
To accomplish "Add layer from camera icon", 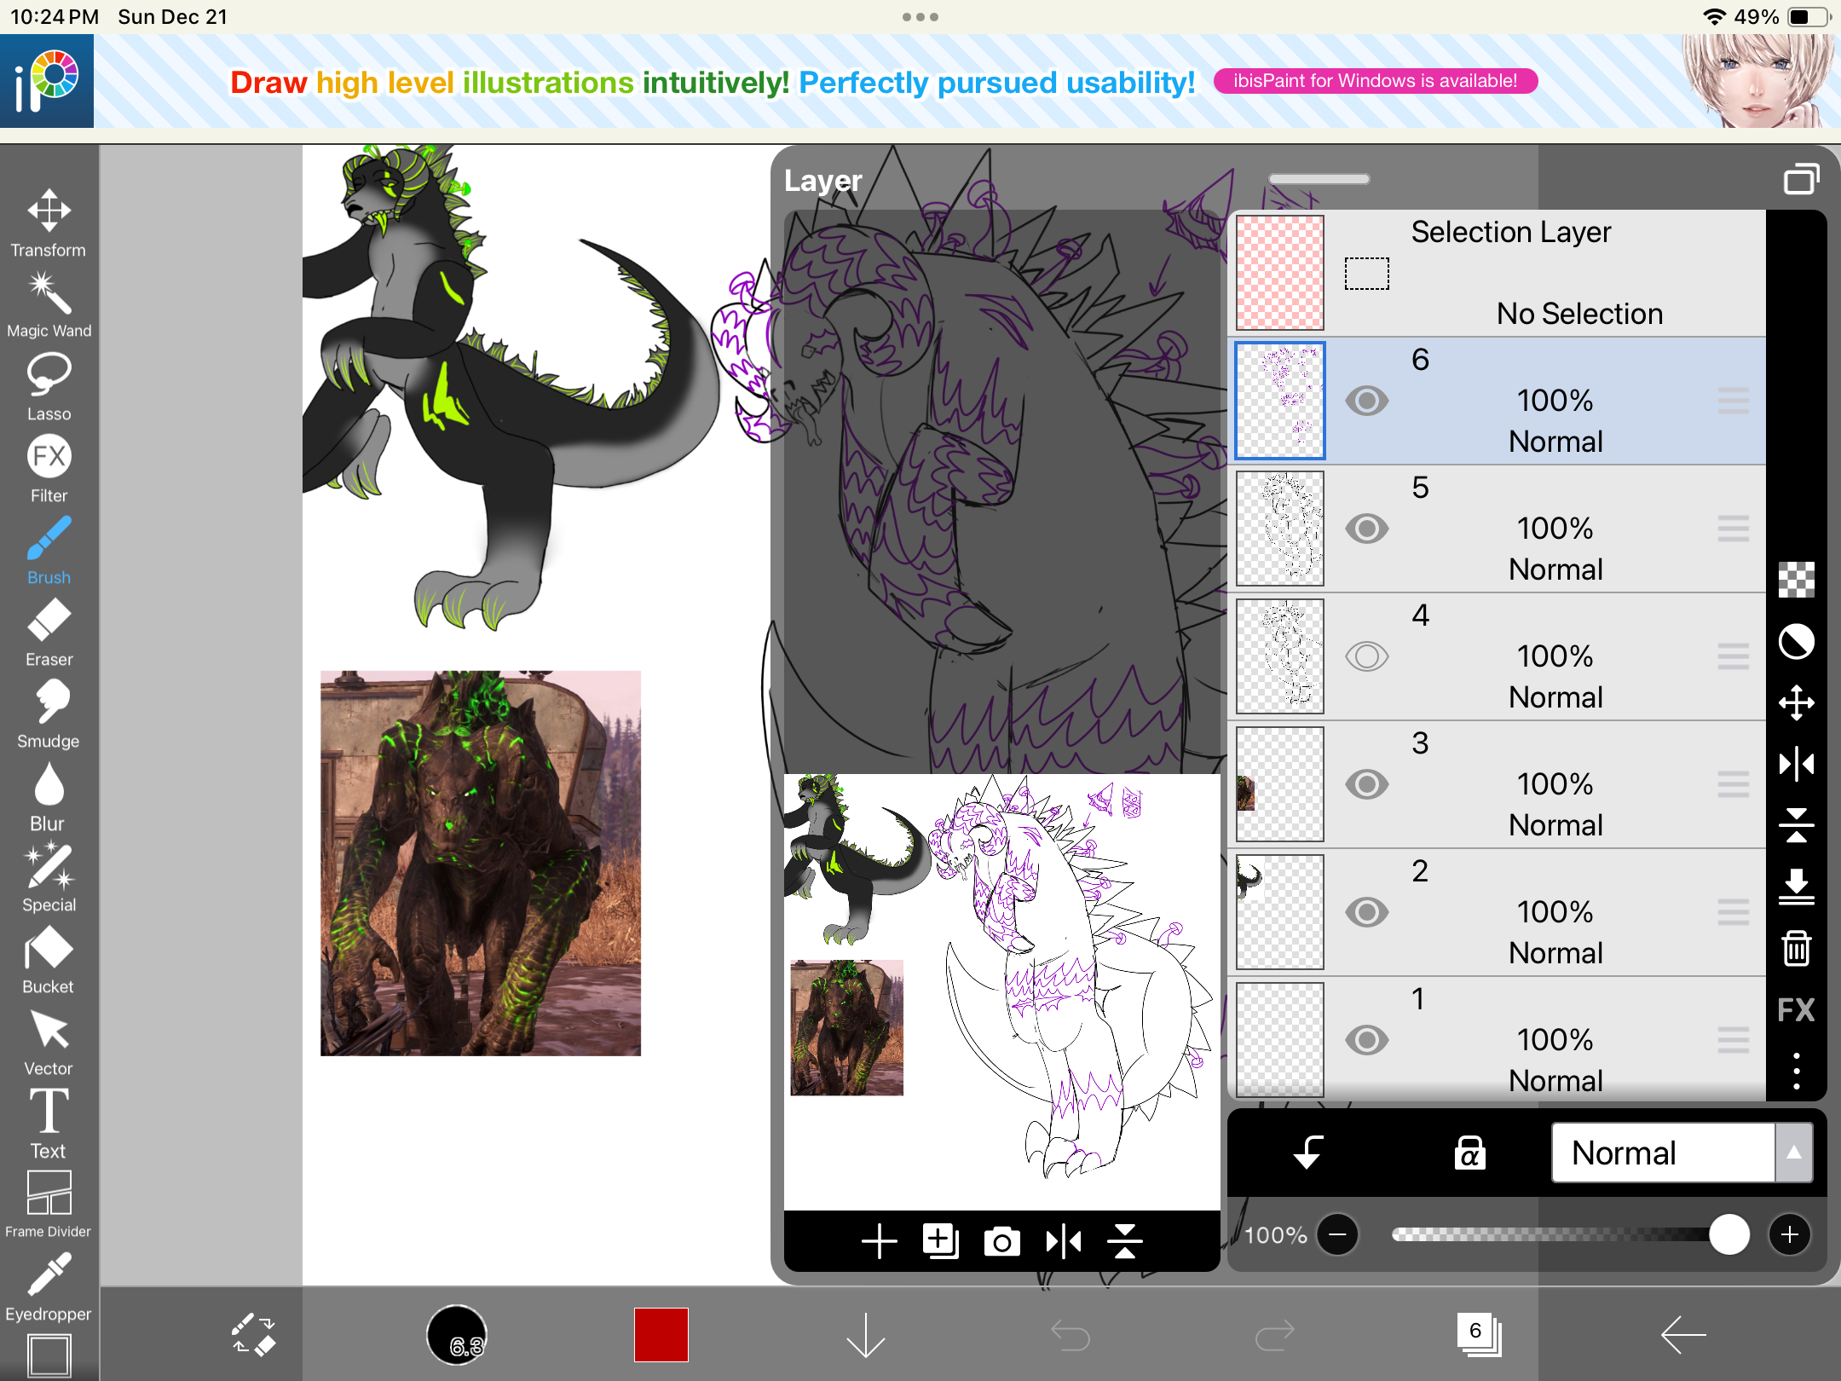I will tap(1001, 1241).
